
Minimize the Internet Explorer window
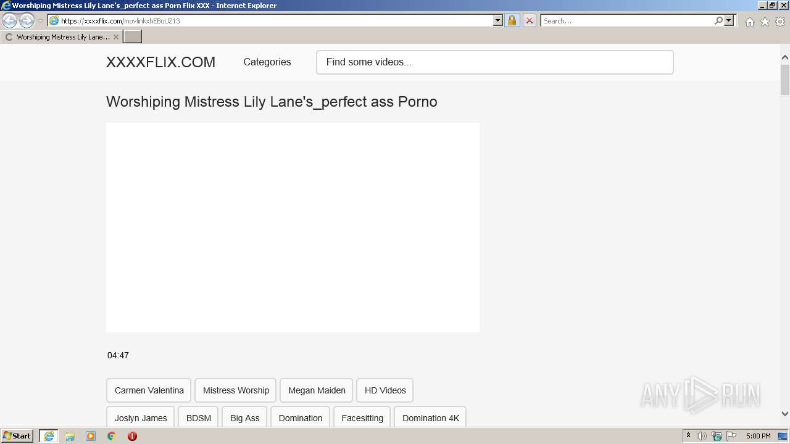coord(761,5)
